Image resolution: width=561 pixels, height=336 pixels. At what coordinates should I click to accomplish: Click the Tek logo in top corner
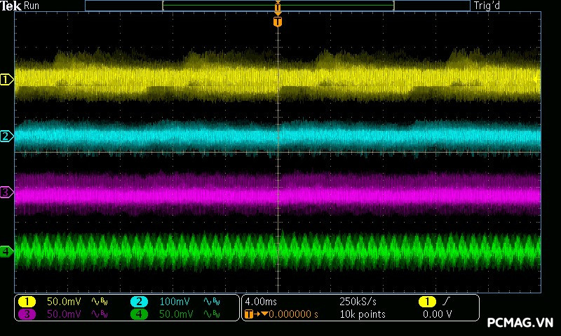pyautogui.click(x=12, y=6)
